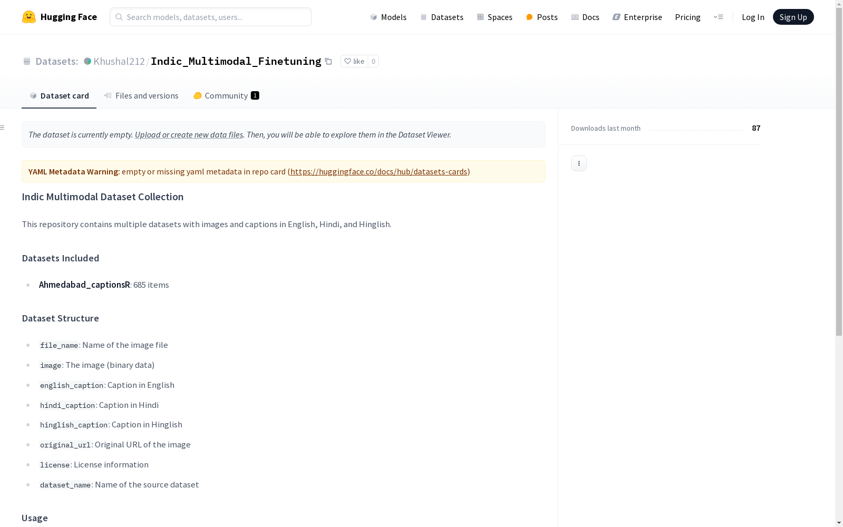Open Docs in the top navigation
The width and height of the screenshot is (843, 527).
click(x=585, y=17)
